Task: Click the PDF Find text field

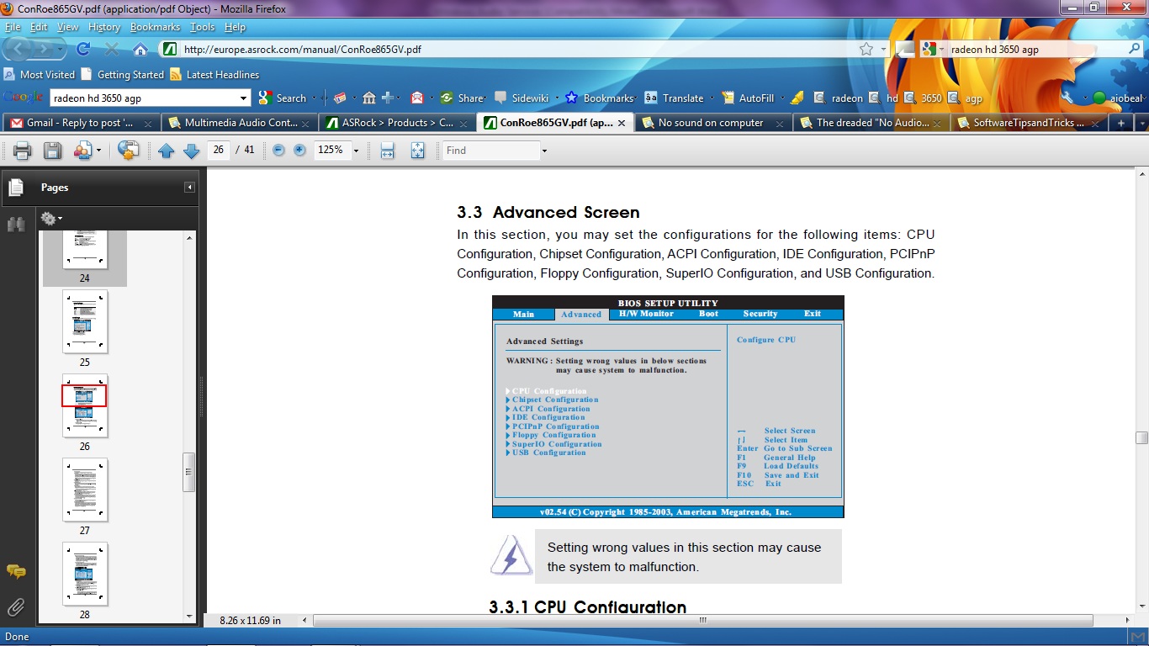Action: [x=491, y=151]
